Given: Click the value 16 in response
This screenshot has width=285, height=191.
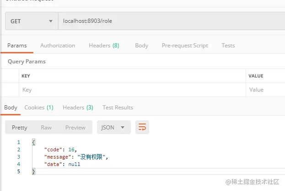Looking at the screenshot, I should tap(71, 150).
